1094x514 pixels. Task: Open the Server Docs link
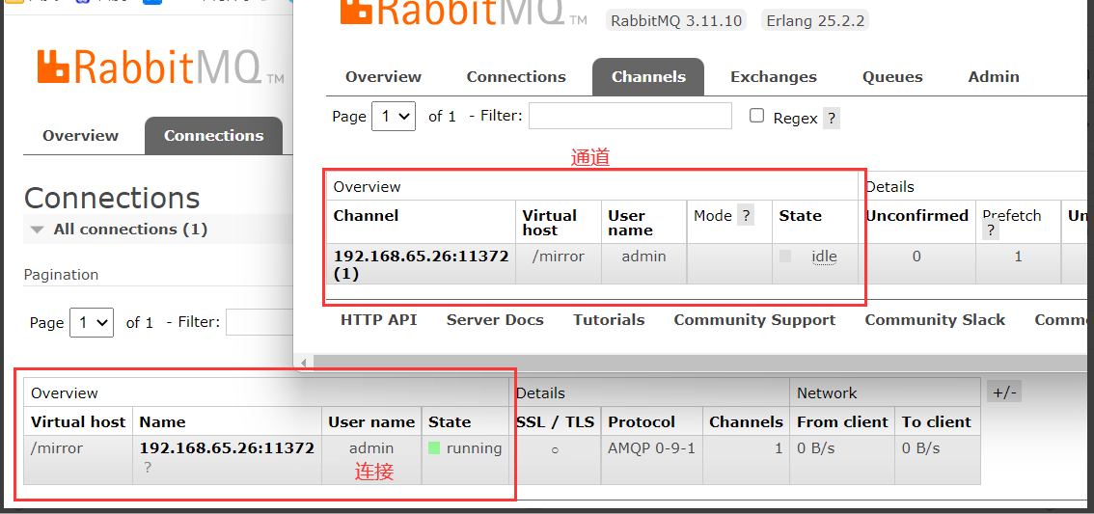tap(495, 320)
